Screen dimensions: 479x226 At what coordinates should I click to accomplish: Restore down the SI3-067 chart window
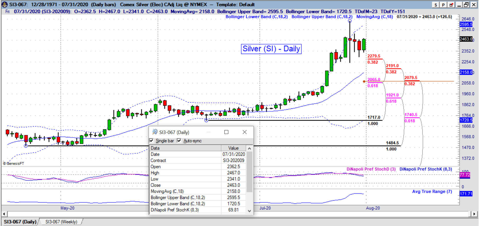tap(466, 5)
